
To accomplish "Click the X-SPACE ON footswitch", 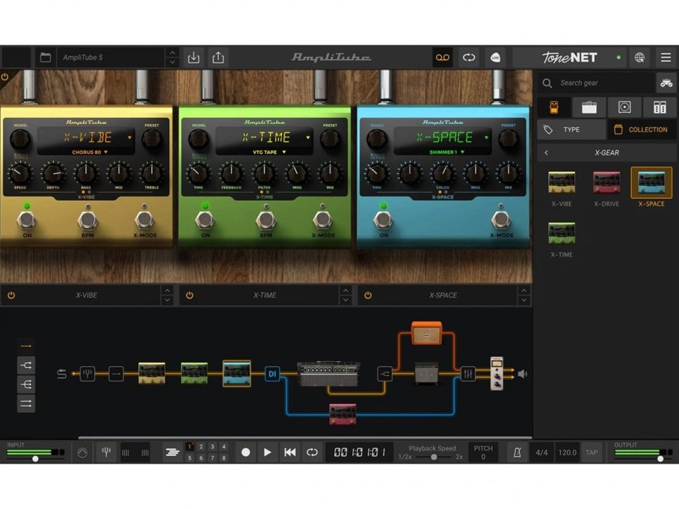I will [x=383, y=220].
